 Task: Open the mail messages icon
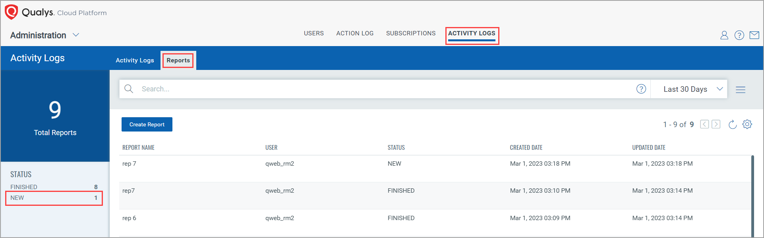click(x=754, y=35)
